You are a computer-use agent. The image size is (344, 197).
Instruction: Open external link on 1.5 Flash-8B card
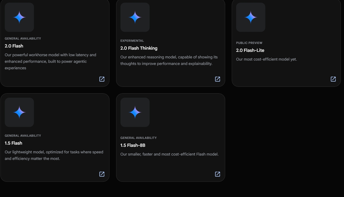(218, 174)
